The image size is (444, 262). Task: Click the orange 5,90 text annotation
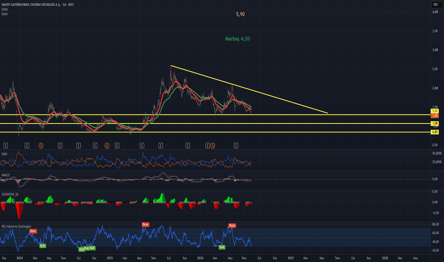click(241, 14)
